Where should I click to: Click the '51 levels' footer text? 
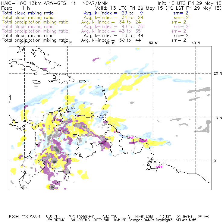185,216
